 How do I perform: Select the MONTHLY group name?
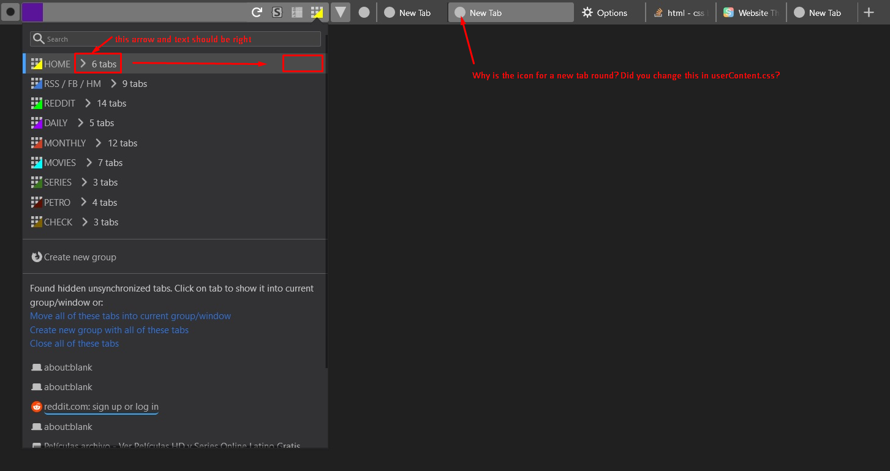(x=65, y=143)
